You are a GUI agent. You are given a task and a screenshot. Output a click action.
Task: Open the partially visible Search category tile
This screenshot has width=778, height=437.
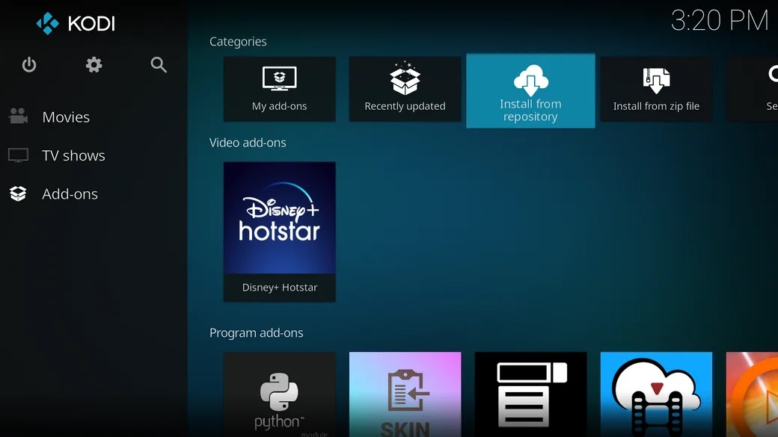click(x=753, y=89)
